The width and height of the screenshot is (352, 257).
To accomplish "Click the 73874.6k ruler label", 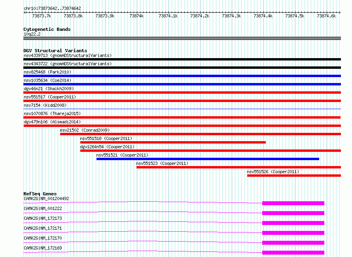I will [x=326, y=16].
